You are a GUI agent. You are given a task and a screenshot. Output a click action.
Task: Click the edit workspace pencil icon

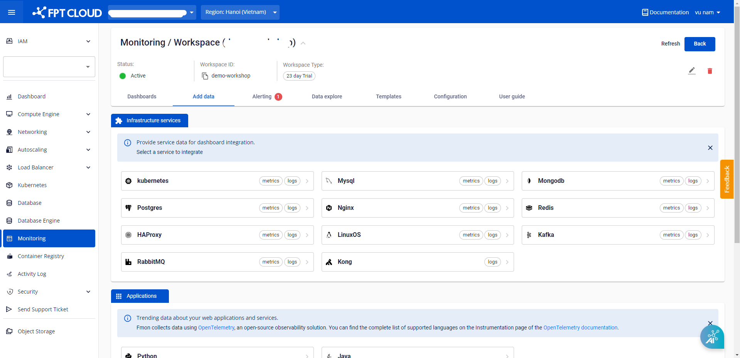click(692, 71)
